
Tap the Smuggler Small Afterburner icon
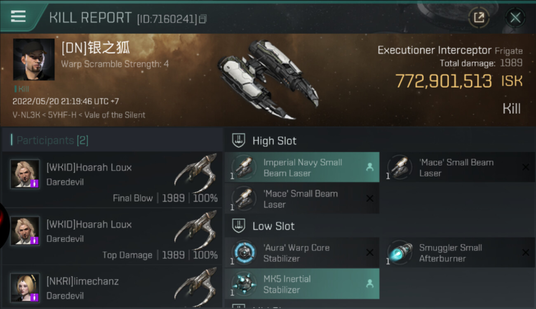(x=400, y=253)
